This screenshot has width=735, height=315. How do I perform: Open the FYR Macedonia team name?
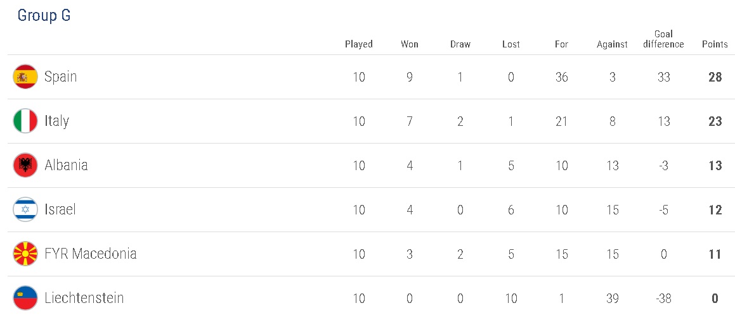click(x=90, y=254)
